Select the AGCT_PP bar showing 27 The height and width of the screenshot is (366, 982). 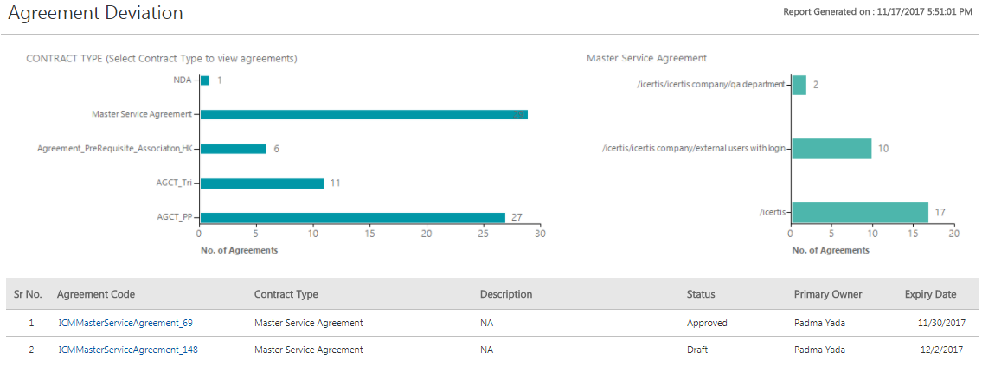coord(352,217)
